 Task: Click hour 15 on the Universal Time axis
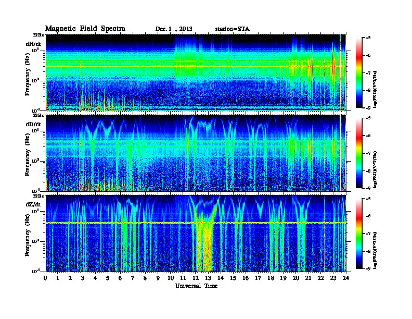coord(233,278)
